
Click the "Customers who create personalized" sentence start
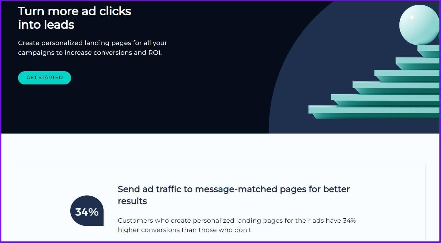[153, 220]
